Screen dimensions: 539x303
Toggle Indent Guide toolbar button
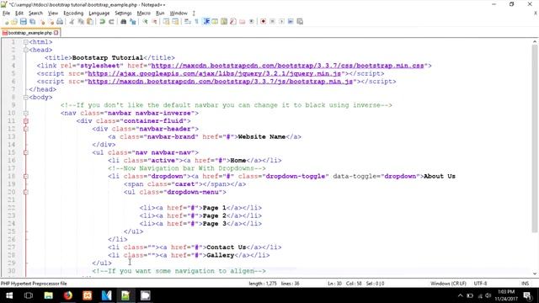point(206,22)
